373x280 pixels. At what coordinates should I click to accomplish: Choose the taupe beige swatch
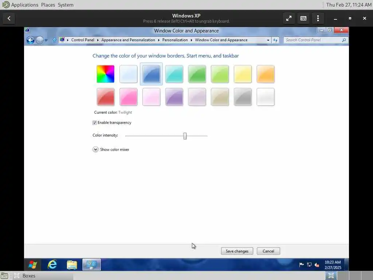coord(220,97)
